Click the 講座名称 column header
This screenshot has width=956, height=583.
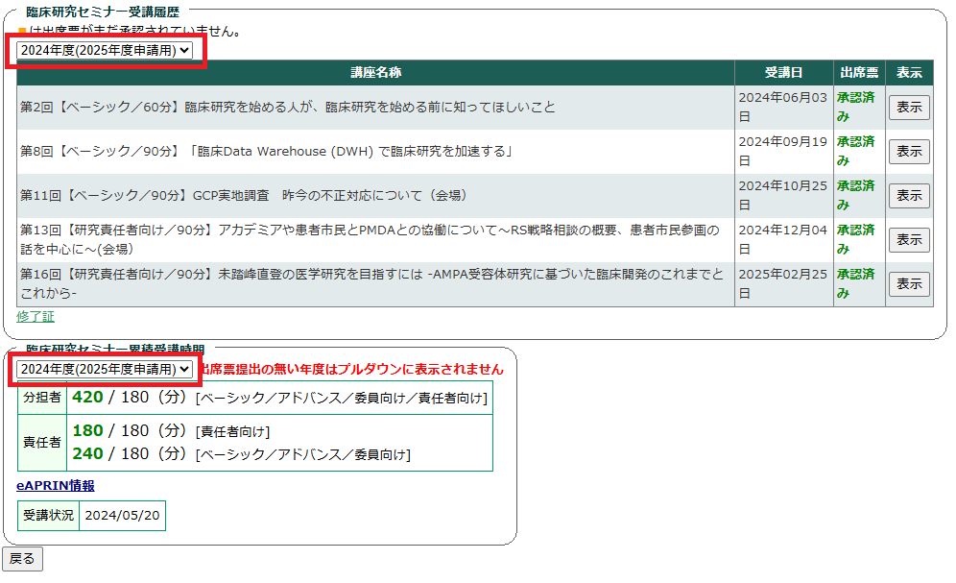tap(375, 73)
